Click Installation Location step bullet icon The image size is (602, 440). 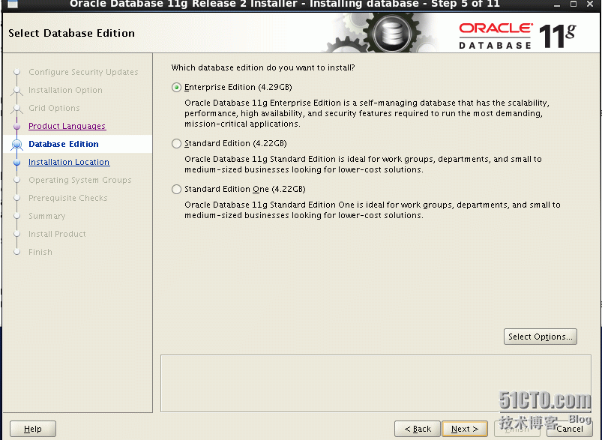(17, 163)
